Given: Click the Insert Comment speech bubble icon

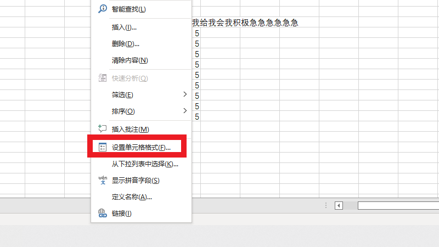Looking at the screenshot, I should (103, 129).
